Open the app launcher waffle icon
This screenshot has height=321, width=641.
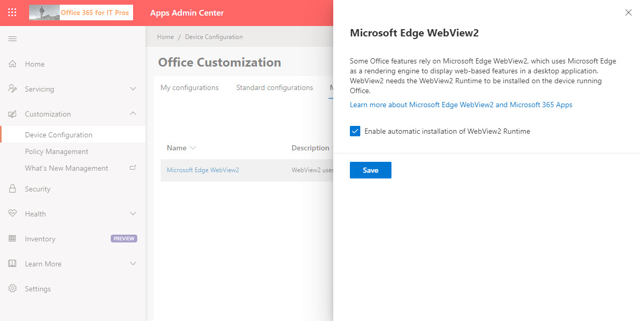(12, 12)
